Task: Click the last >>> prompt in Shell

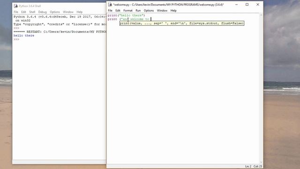Action: (x=16, y=39)
